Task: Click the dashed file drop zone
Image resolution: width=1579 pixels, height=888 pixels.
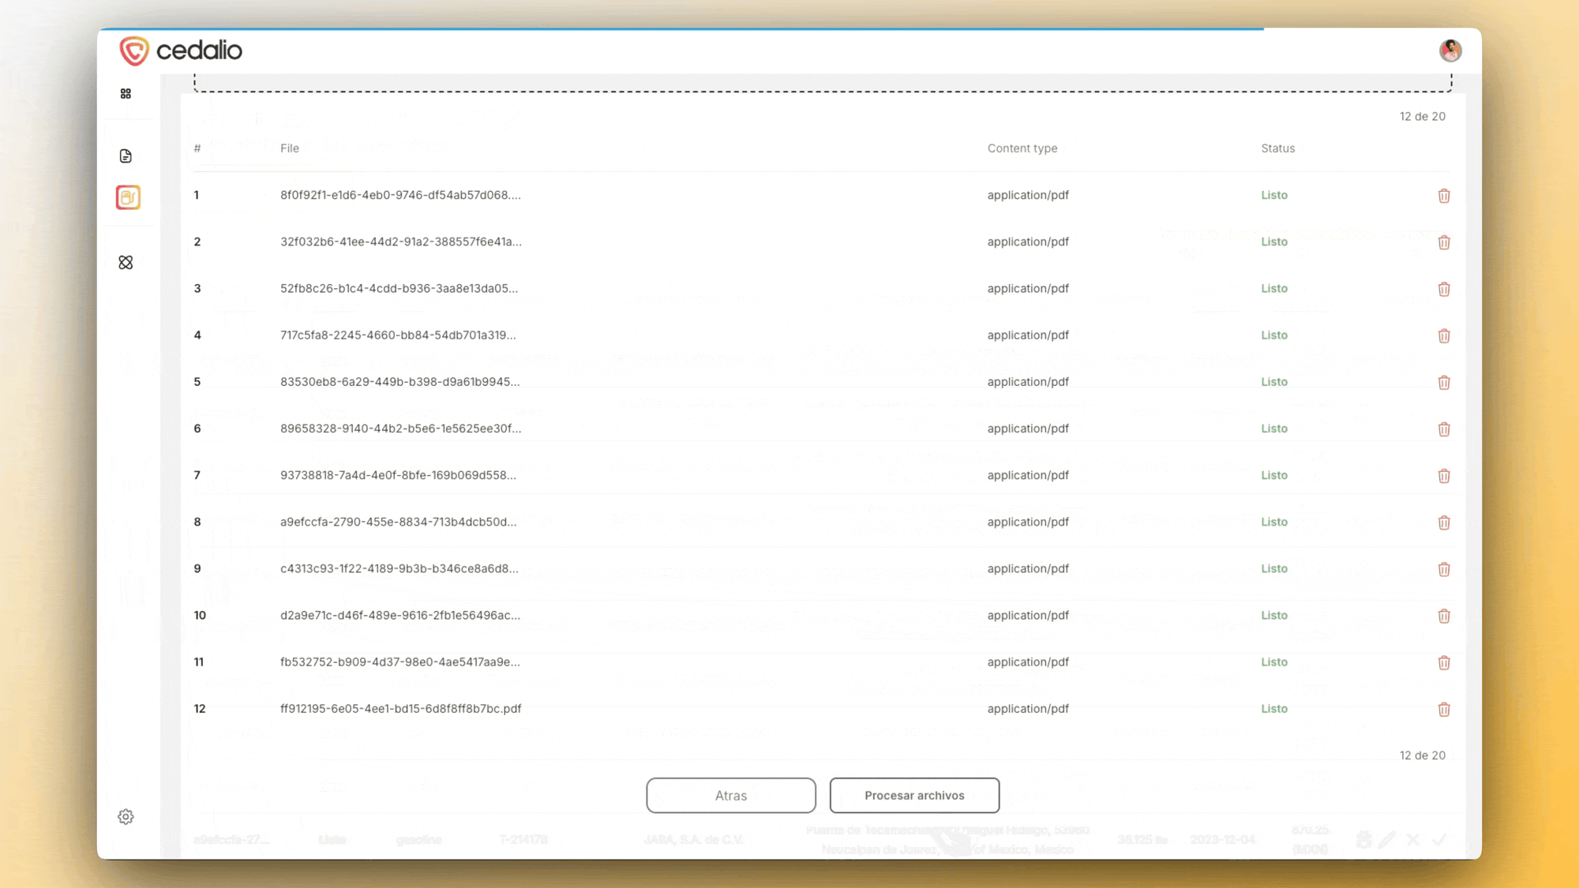Action: [821, 84]
